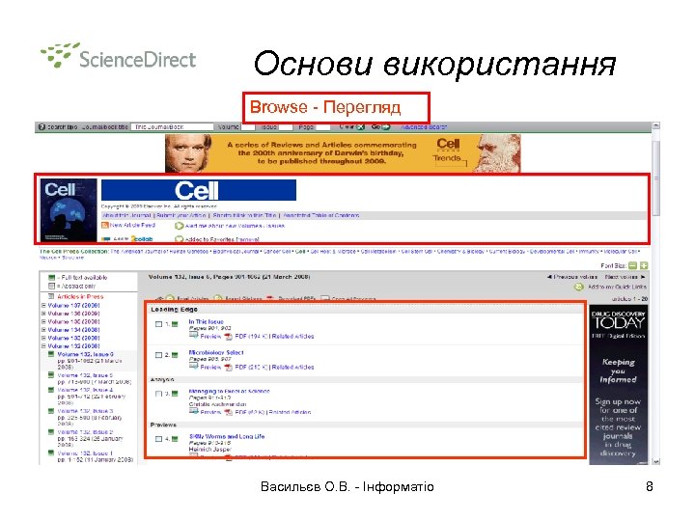Click Preview icon for Managing to Excel article
Viewport: 695px width, 521px height.
[194, 412]
